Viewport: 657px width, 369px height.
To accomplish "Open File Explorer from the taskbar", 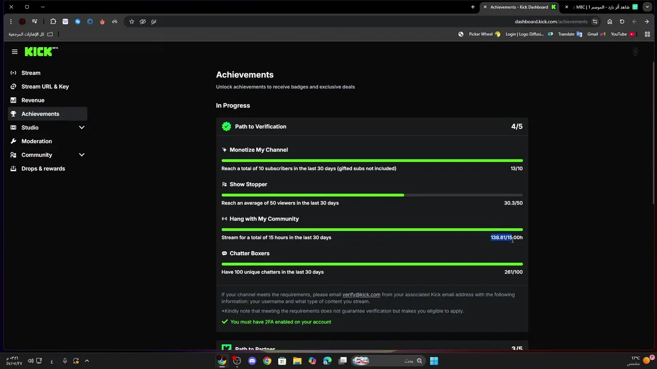I will tap(297, 361).
